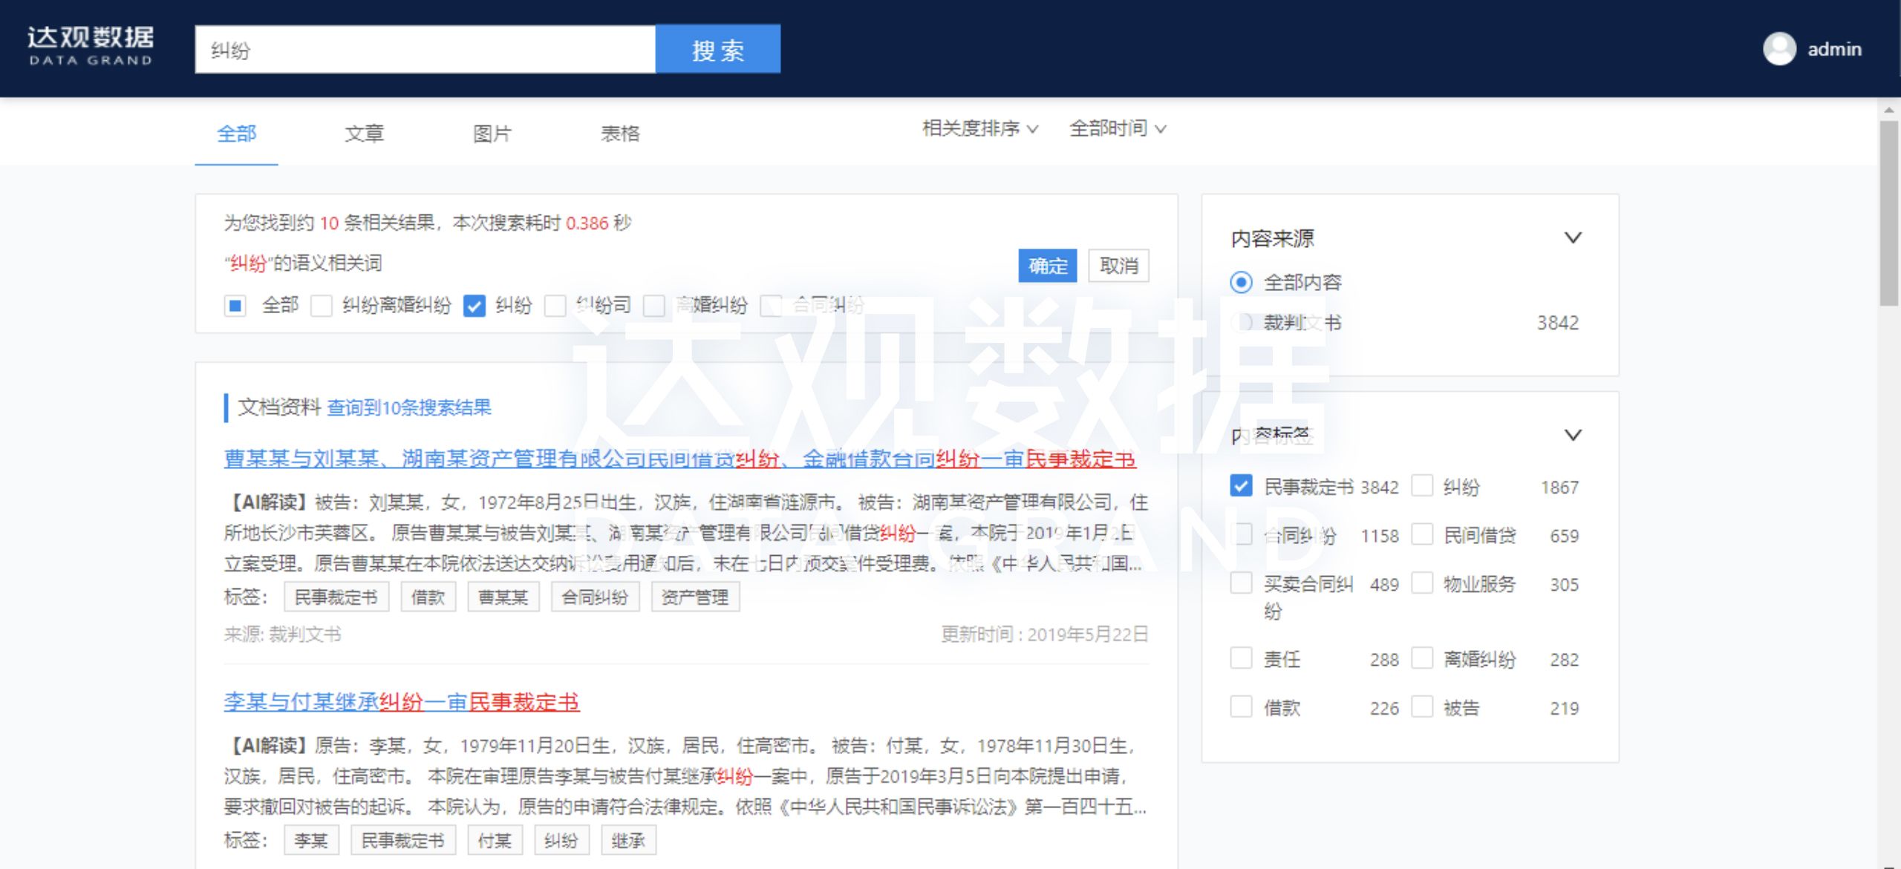Check the 买卖合同纠纷 489 tag filter
This screenshot has height=869, width=1901.
(x=1241, y=583)
